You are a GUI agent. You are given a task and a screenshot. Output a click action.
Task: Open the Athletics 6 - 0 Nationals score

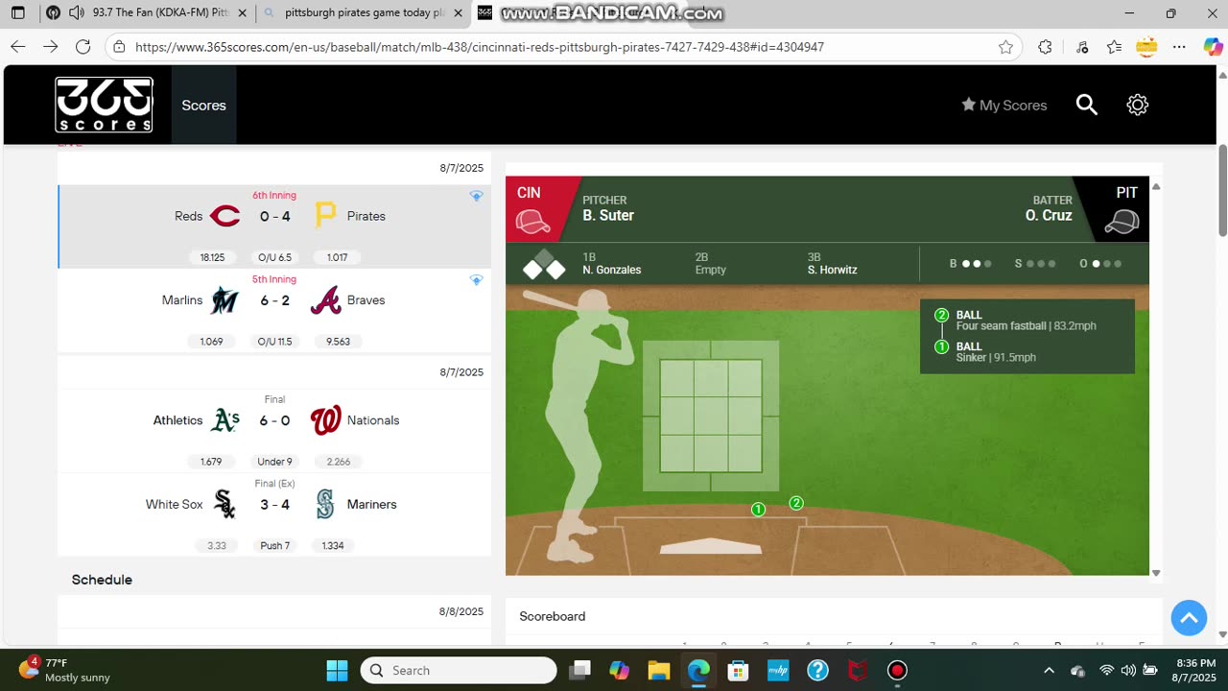click(x=274, y=420)
